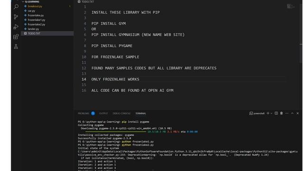Open breakout.py in the explorer
Image resolution: width=304 pixels, height=171 pixels.
point(35,6)
